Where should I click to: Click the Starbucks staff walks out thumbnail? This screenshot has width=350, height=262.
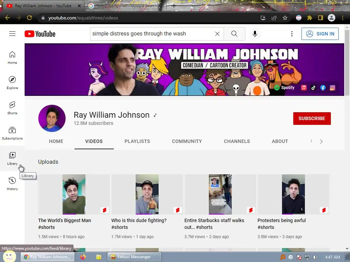(x=220, y=194)
